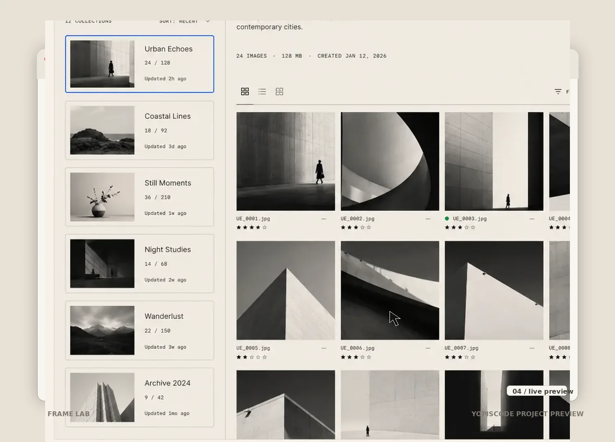
Task: Click the file name UE_0001.jpg
Action: coord(253,219)
